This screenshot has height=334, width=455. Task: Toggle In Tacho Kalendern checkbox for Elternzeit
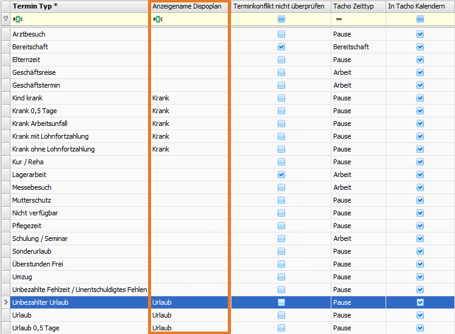(420, 60)
